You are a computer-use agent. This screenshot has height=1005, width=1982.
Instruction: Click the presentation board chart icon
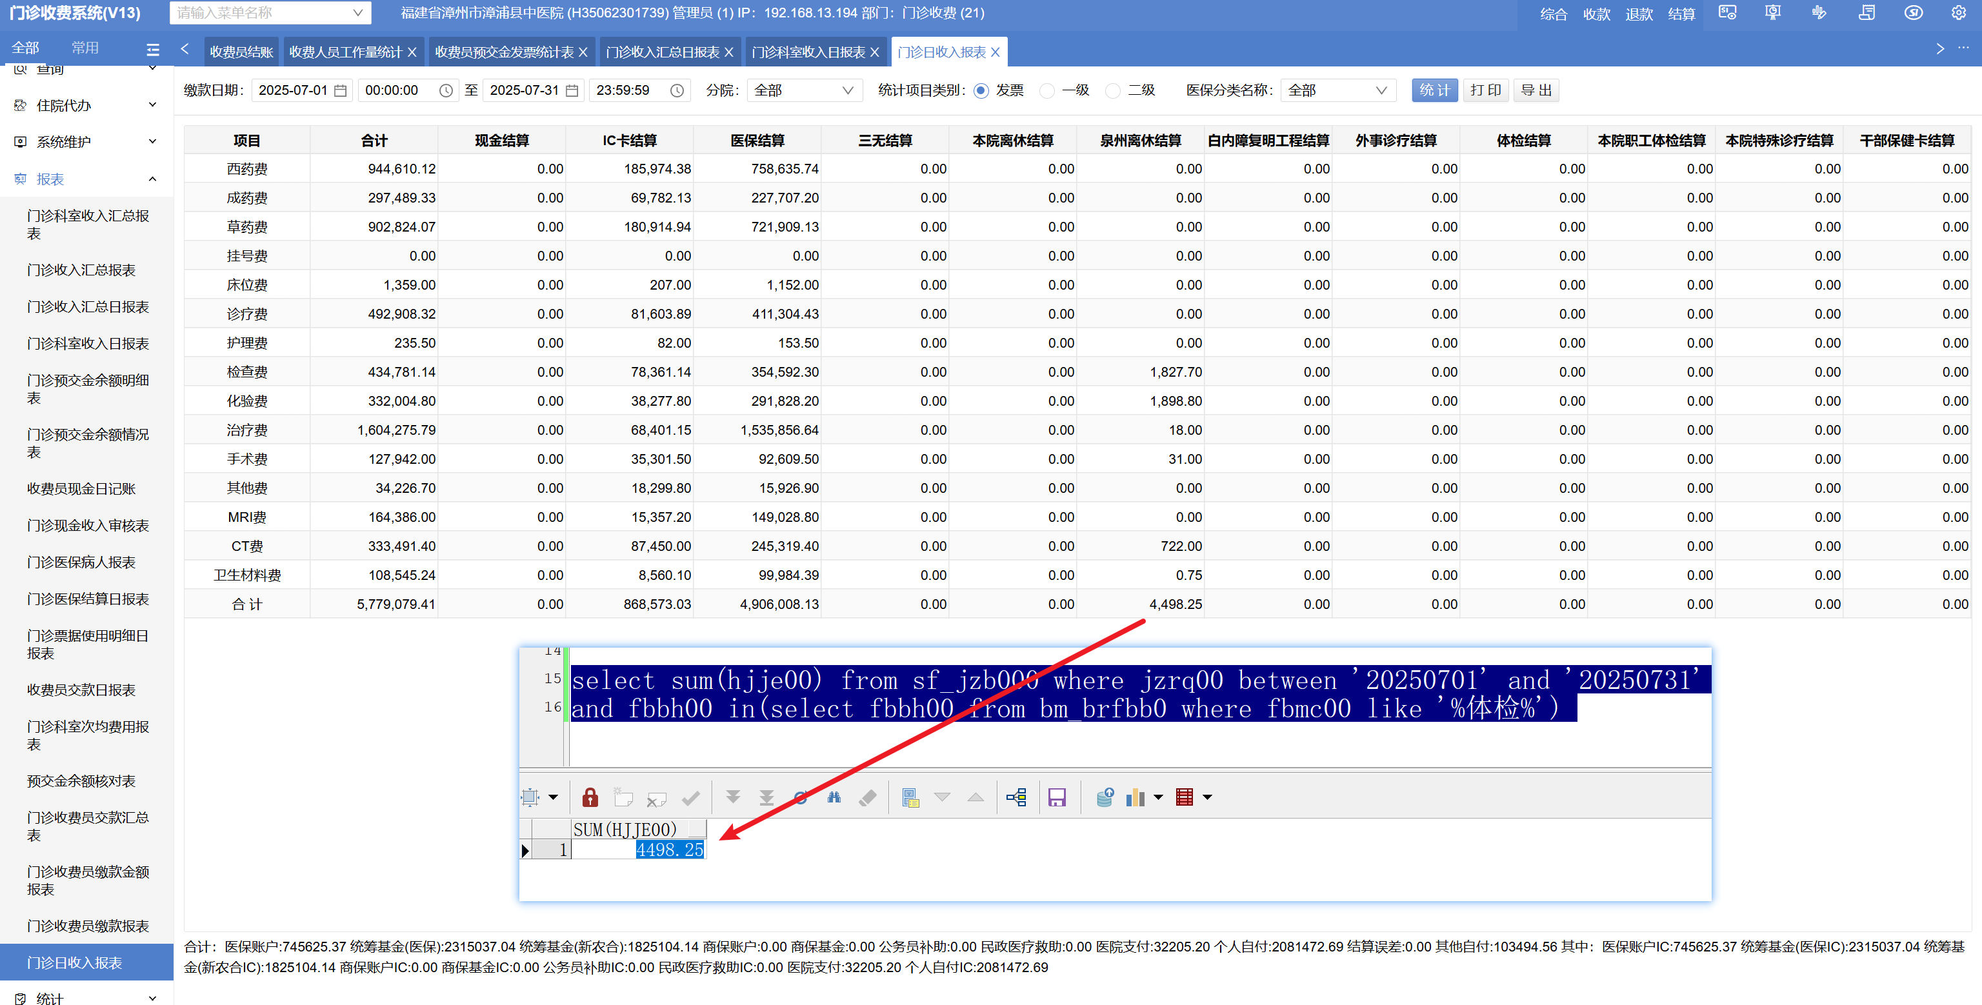(x=1773, y=13)
